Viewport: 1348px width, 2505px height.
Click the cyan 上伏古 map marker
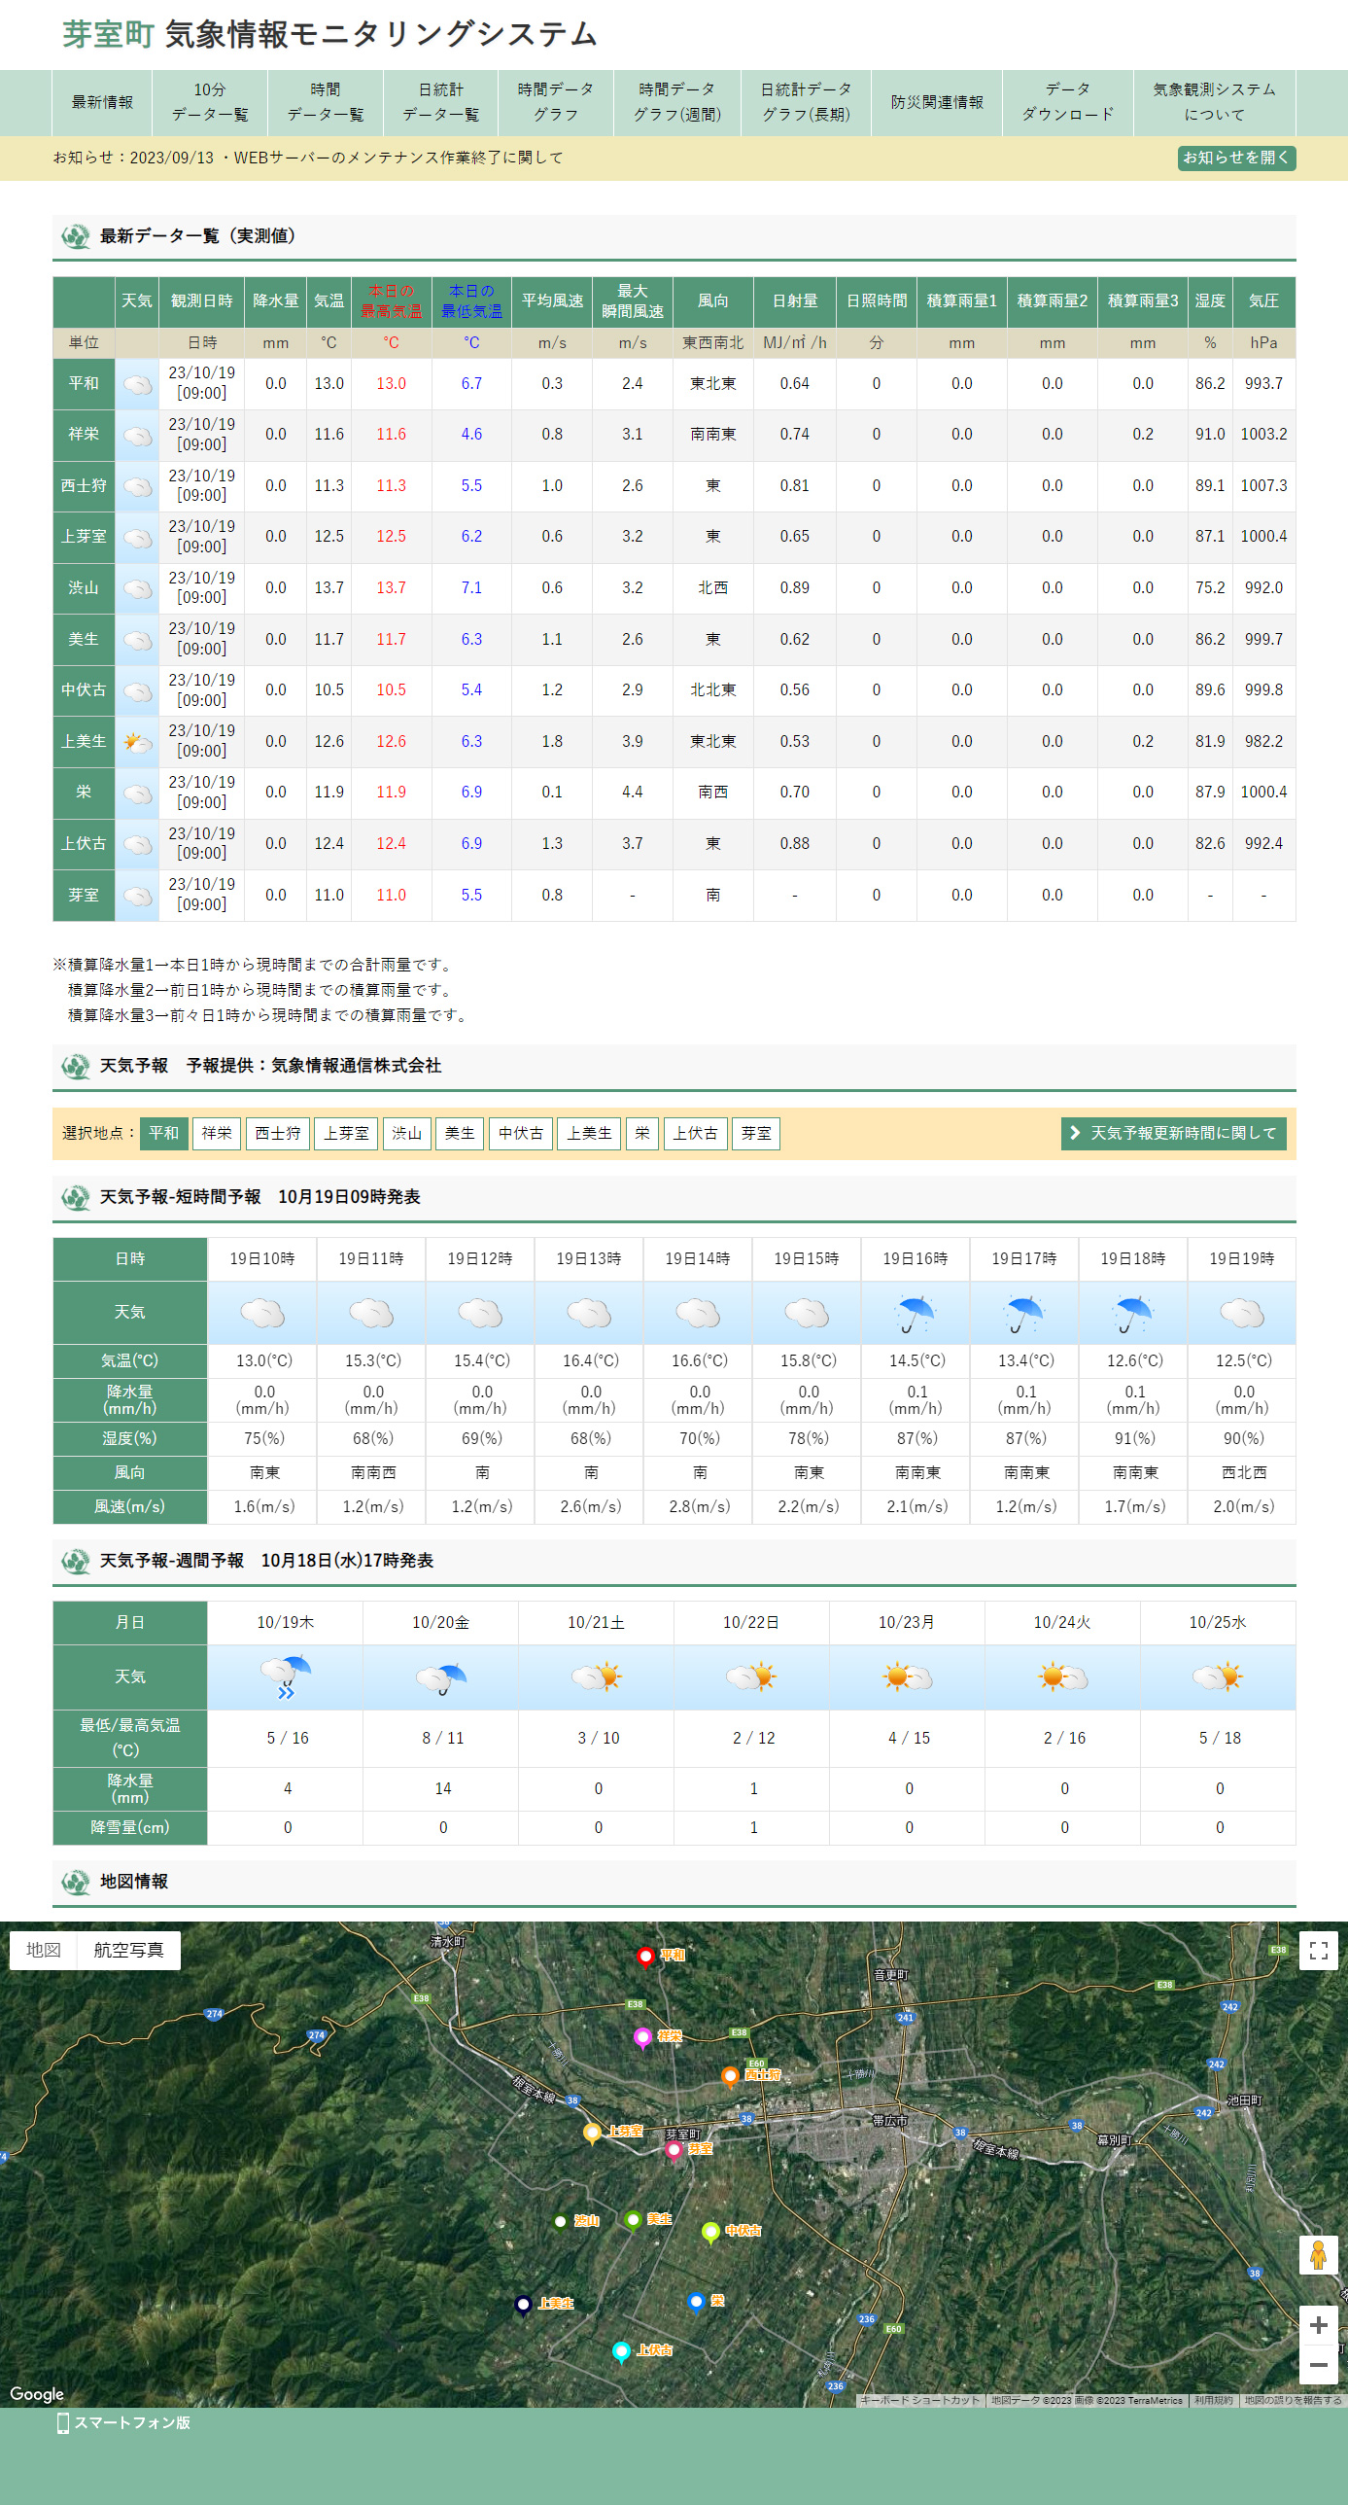click(622, 2351)
